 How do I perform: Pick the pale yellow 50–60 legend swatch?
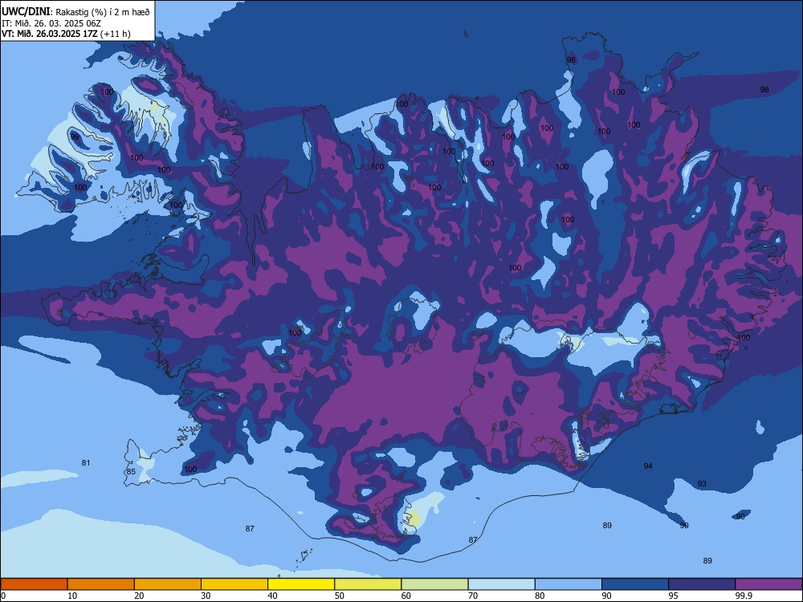(369, 584)
